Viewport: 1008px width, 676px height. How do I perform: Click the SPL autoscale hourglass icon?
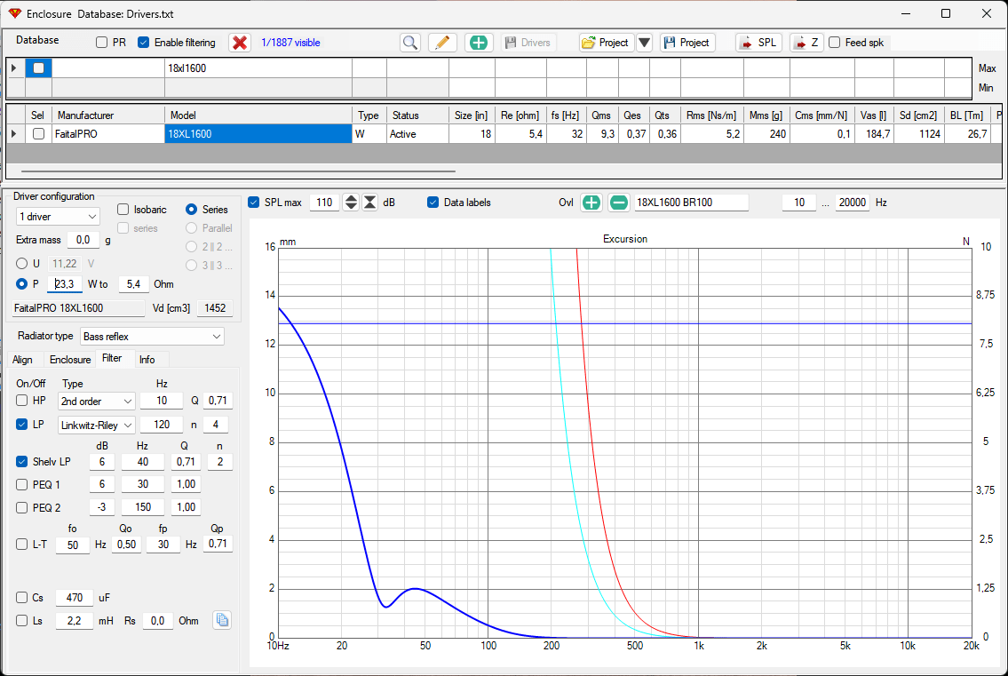tap(369, 203)
